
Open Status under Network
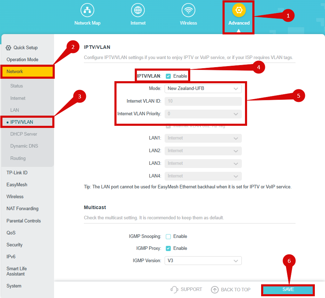click(x=16, y=86)
